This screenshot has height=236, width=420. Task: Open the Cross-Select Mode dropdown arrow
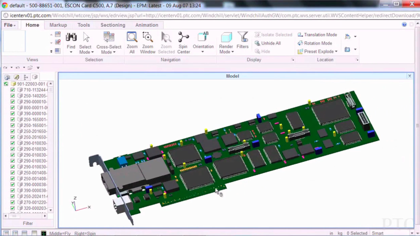(x=114, y=52)
